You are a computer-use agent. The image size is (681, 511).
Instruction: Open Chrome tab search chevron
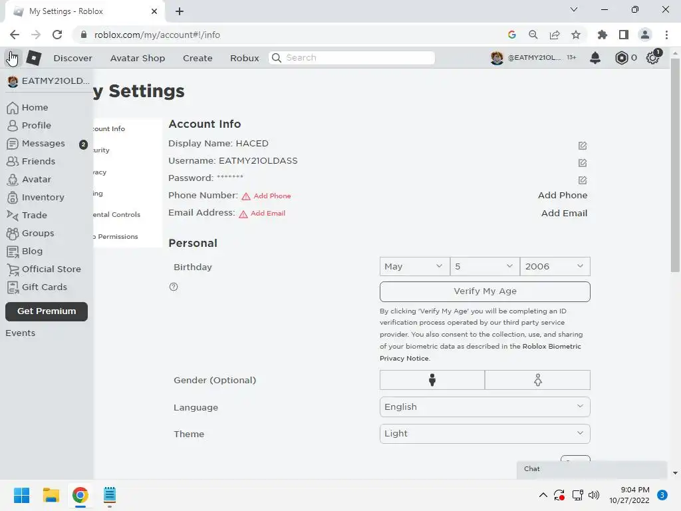(x=574, y=9)
